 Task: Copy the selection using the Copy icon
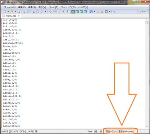(38, 12)
